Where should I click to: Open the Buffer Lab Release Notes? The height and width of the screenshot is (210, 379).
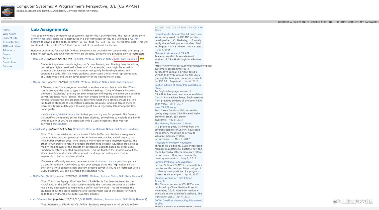[x=109, y=176]
